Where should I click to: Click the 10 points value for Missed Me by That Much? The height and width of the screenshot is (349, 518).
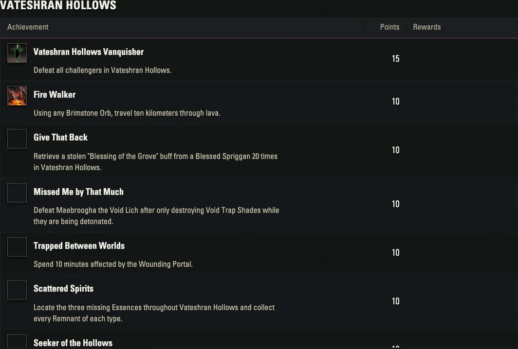tap(395, 204)
